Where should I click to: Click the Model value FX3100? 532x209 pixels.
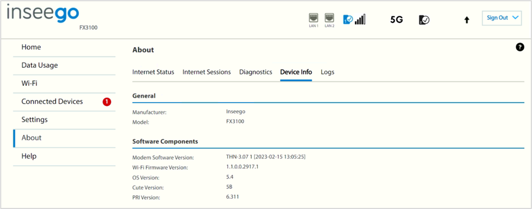235,121
